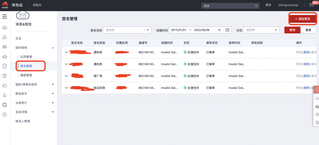Open the calendar picker icon
This screenshot has height=145, width=319.
coord(227,30)
